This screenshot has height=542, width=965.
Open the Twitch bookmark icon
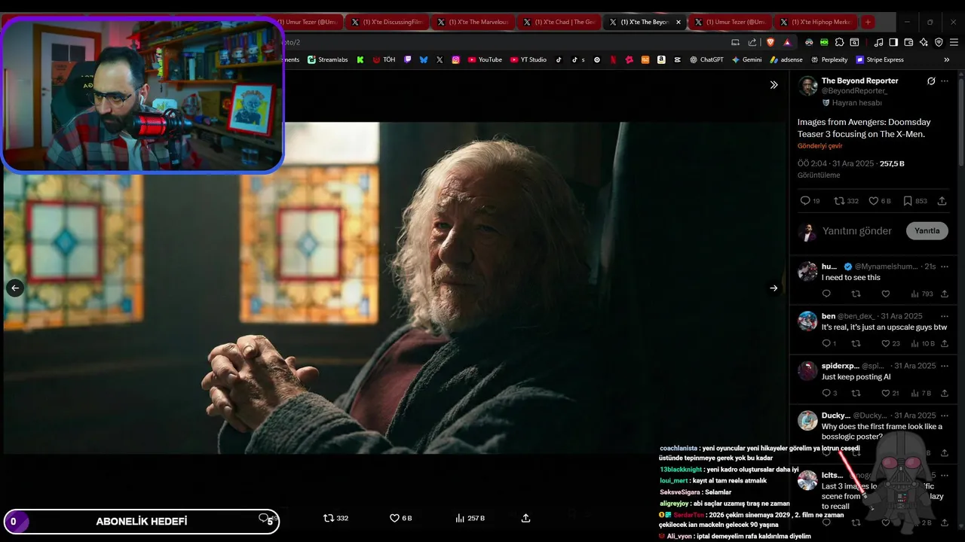pos(408,59)
